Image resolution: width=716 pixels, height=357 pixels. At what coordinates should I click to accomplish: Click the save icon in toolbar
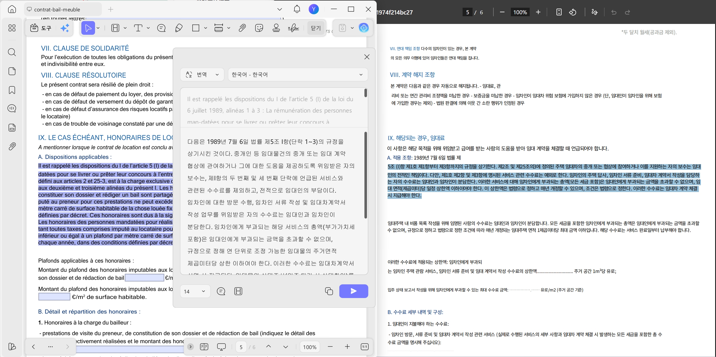coord(342,28)
